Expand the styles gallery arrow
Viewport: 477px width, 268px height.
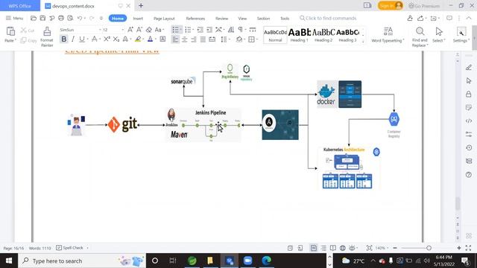pyautogui.click(x=363, y=42)
